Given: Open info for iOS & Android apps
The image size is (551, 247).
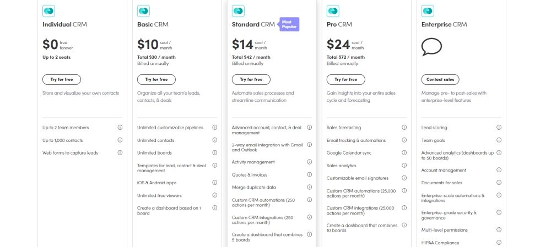Looking at the screenshot, I should [214, 183].
